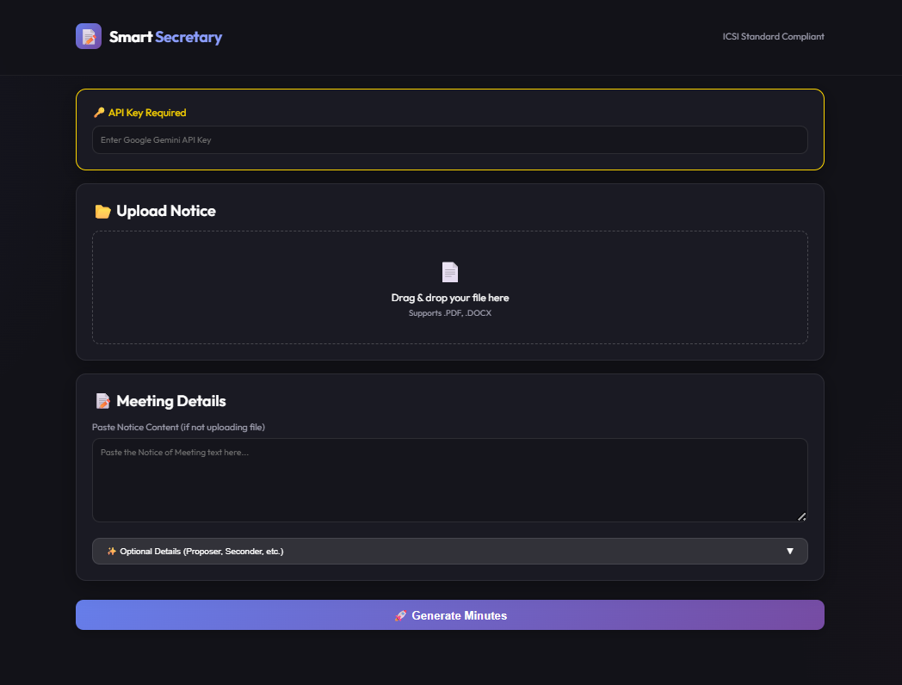902x685 pixels.
Task: Click the Upload Notice heading
Action: coord(166,212)
